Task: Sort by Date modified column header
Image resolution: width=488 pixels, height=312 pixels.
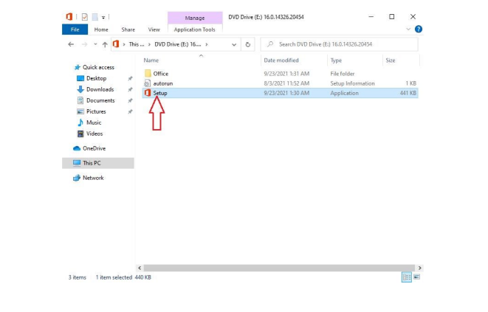Action: [281, 60]
